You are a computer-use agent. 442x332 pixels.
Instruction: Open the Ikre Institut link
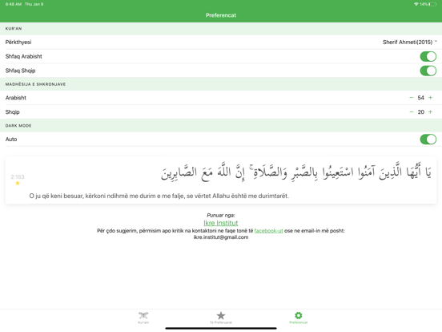[x=221, y=223]
